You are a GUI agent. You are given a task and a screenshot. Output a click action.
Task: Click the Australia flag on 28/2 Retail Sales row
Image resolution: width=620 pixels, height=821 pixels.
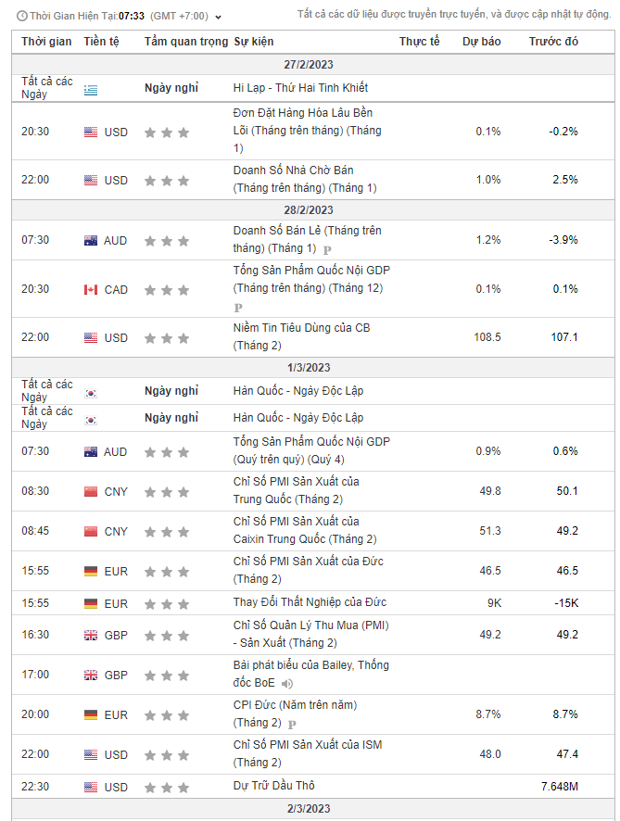[x=91, y=240]
